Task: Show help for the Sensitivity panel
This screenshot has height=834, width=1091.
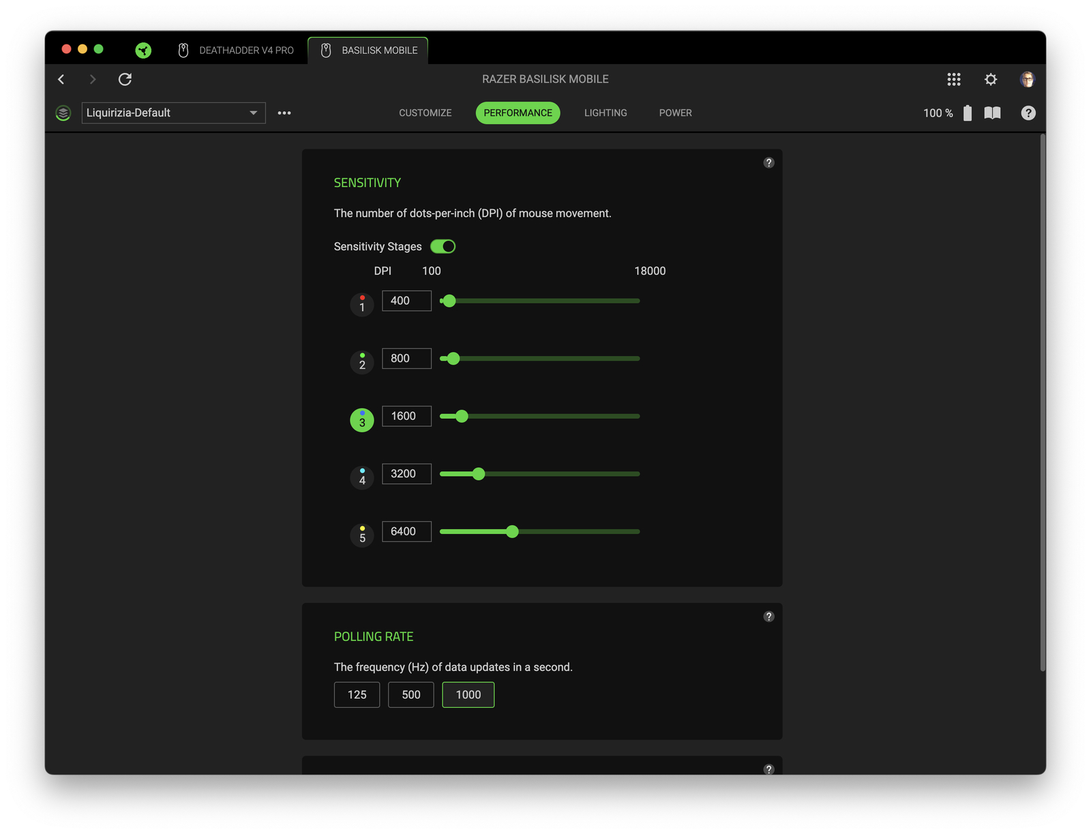Action: point(768,162)
